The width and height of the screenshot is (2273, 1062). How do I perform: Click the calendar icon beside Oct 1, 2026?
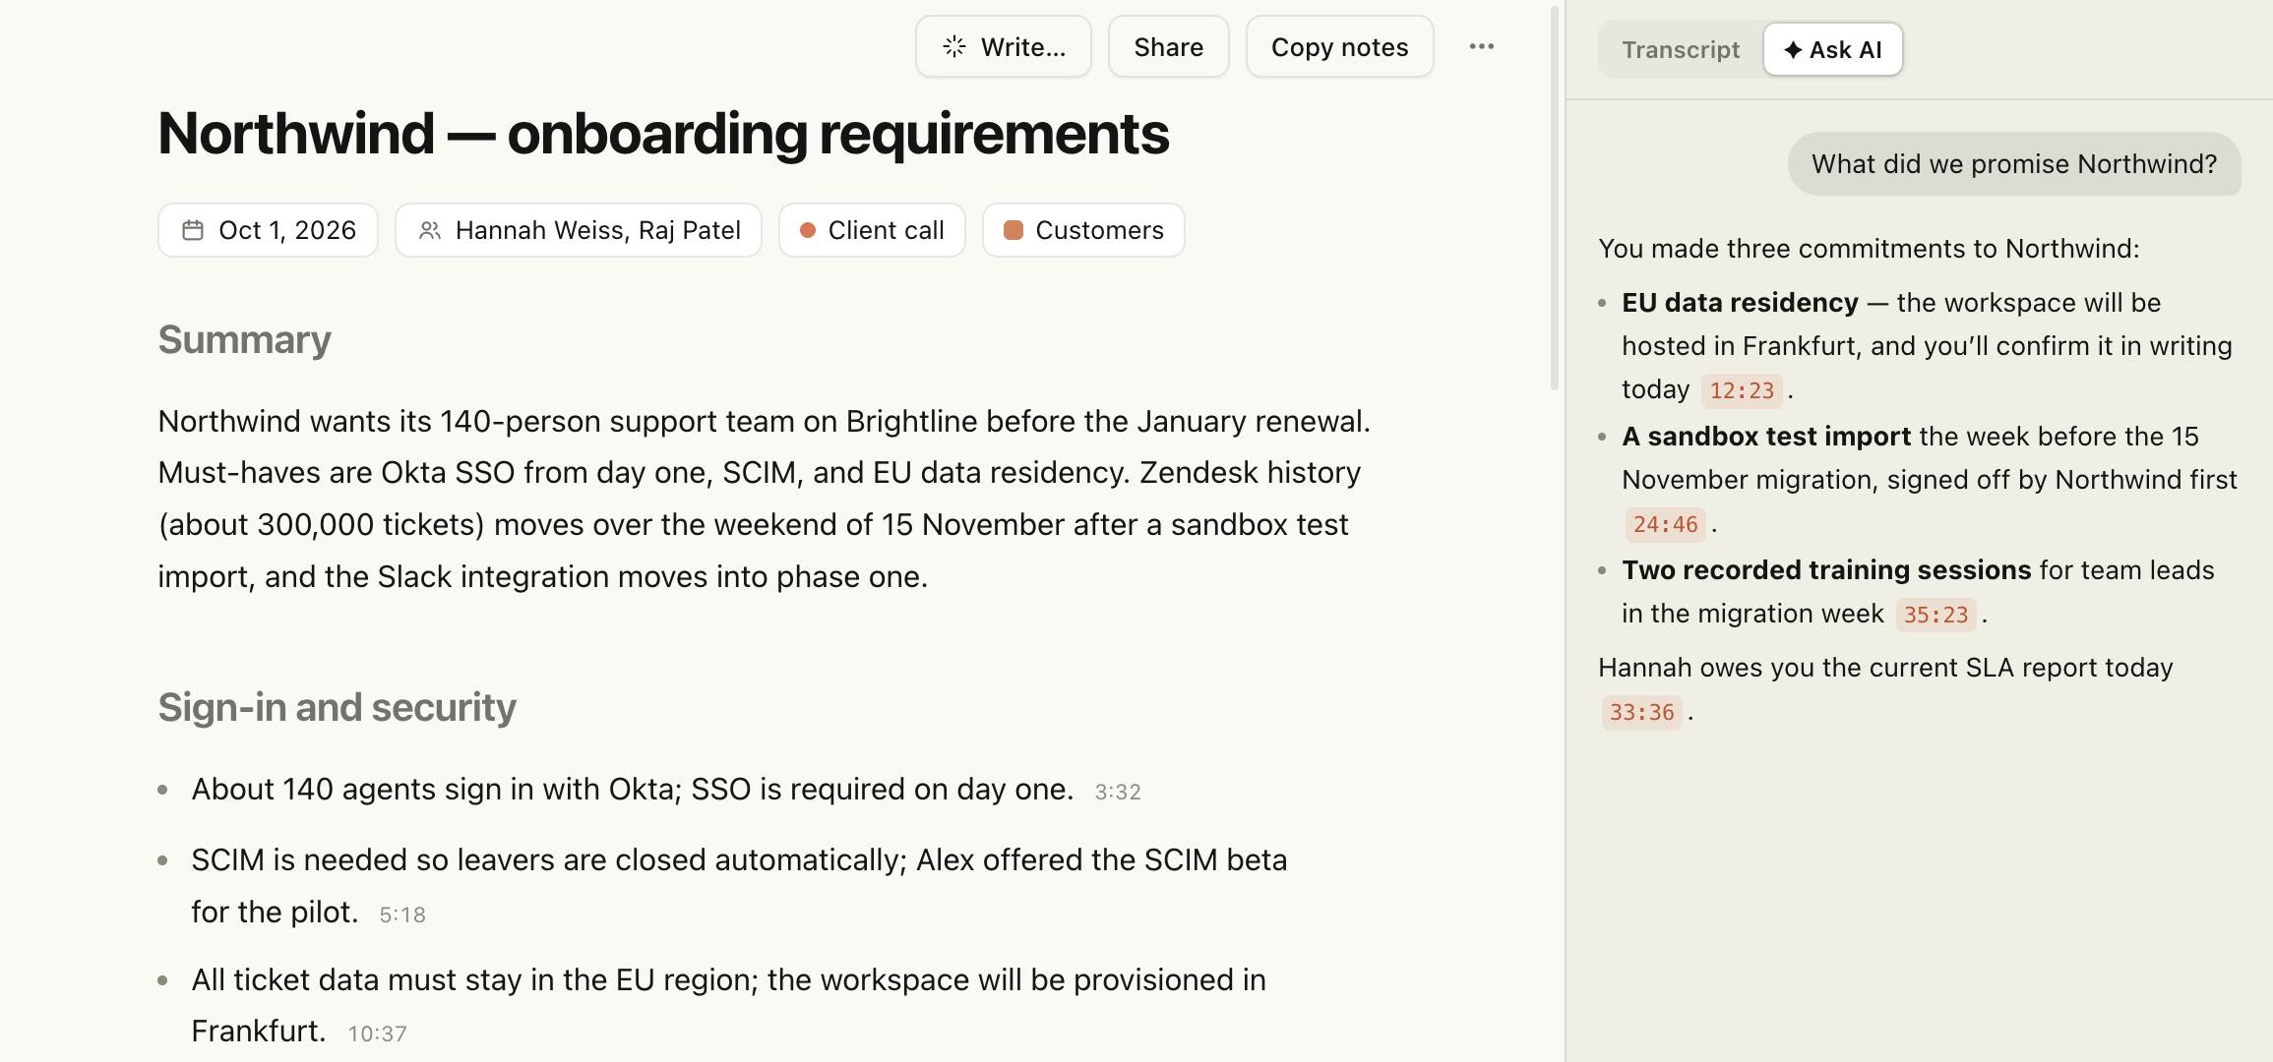click(x=193, y=230)
